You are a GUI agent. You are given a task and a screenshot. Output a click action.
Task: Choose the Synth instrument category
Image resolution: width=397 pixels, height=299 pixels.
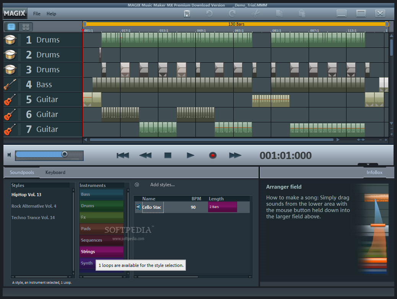click(x=87, y=263)
